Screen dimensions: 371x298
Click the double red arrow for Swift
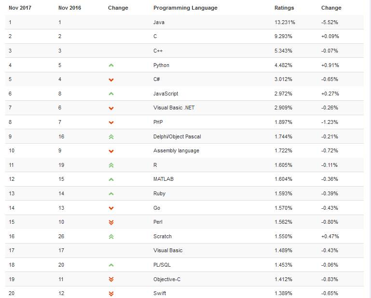[x=111, y=293]
